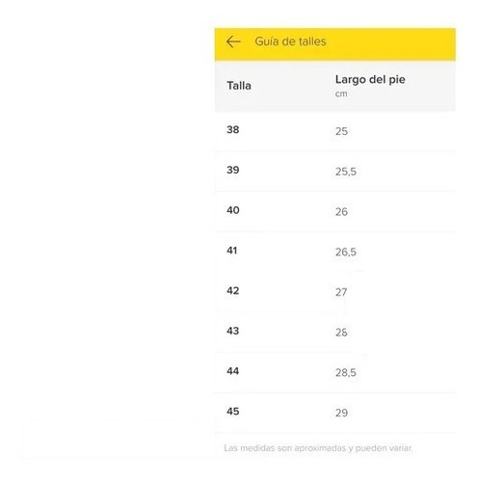Select size 41 row
The height and width of the screenshot is (482, 479).
335,252
